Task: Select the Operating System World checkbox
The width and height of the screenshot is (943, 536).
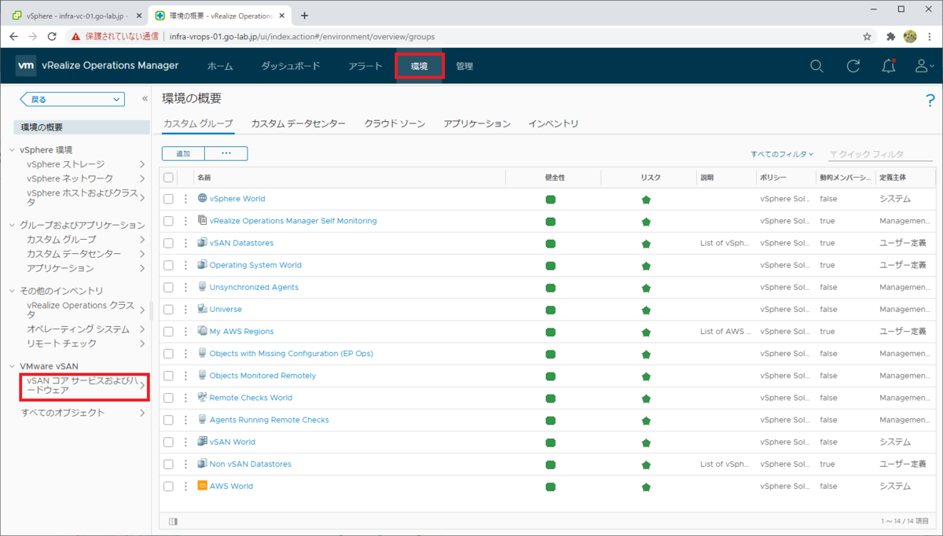Action: pyautogui.click(x=168, y=265)
